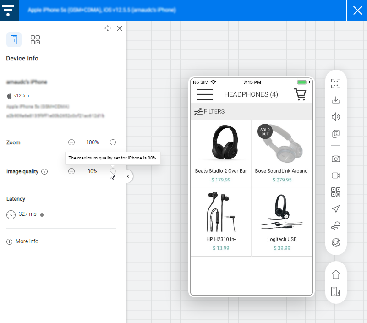Open the FILTERS option in app

[209, 111]
